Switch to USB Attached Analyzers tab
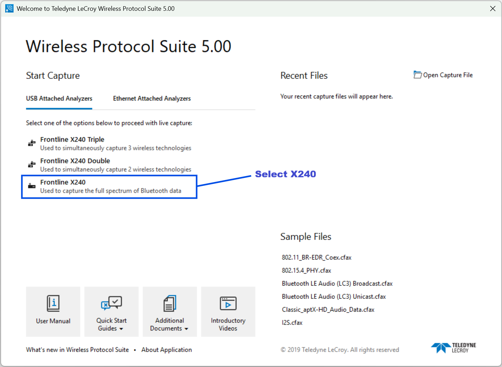The width and height of the screenshot is (502, 367). tap(59, 99)
